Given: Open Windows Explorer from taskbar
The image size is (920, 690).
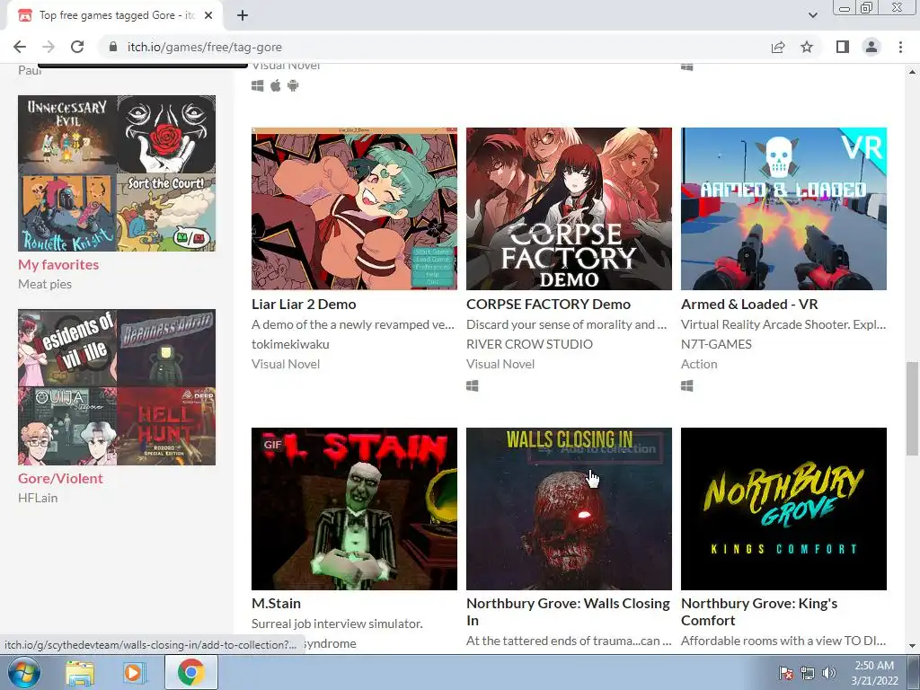Looking at the screenshot, I should click(x=80, y=673).
